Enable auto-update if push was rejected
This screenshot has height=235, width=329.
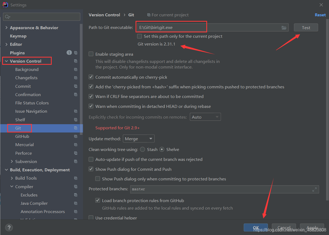pos(91,159)
